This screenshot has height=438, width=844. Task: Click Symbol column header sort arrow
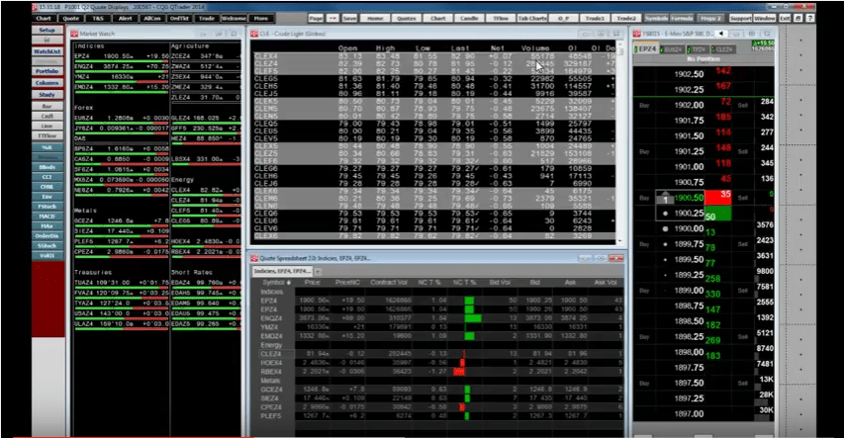point(289,283)
